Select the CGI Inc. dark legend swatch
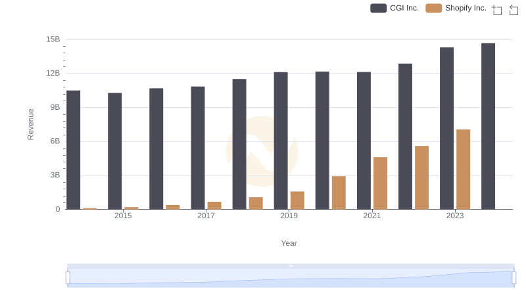 379,8
